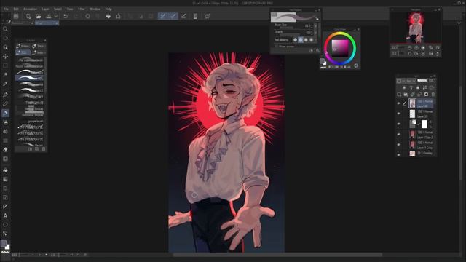Click delete sub tool trash icon
Image resolution: width=466 pixels, height=262 pixels.
(44, 149)
